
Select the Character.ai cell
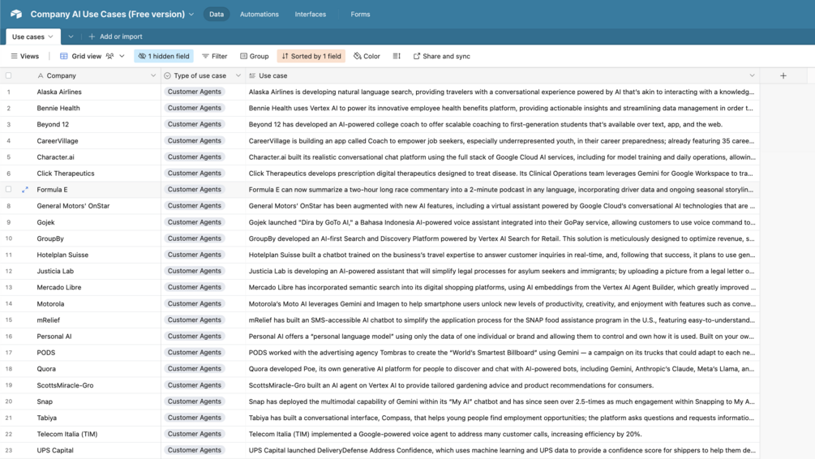tap(97, 157)
